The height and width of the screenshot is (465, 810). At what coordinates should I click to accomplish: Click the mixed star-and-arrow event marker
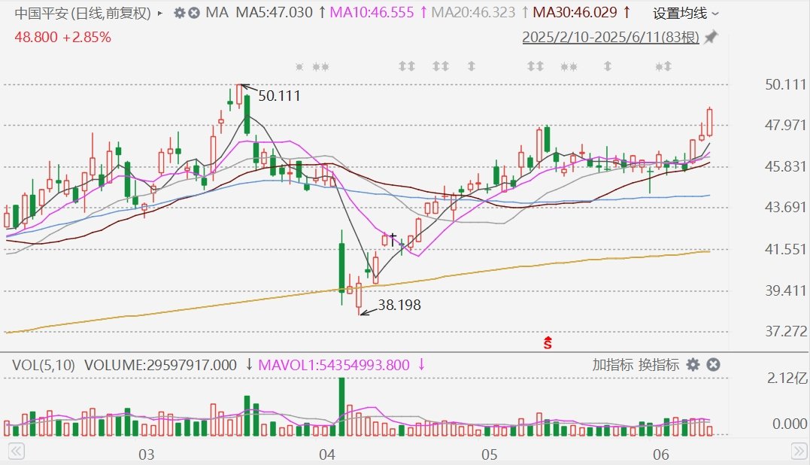pos(663,66)
